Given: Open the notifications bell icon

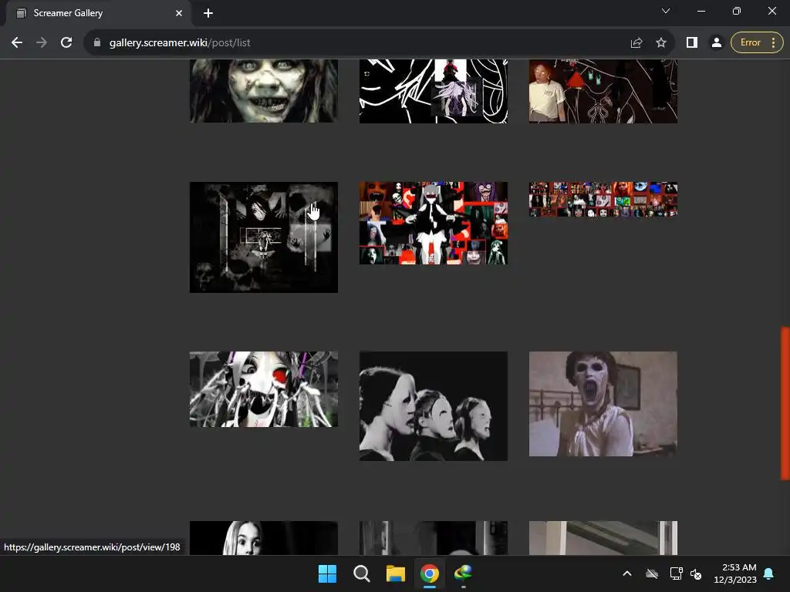Looking at the screenshot, I should pos(769,573).
